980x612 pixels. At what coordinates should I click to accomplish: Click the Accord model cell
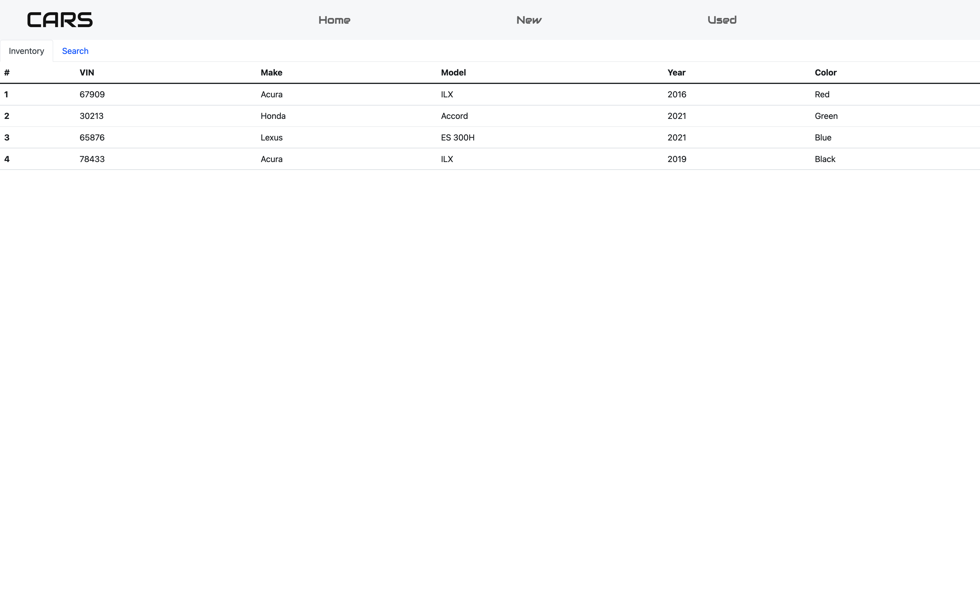[x=454, y=116]
